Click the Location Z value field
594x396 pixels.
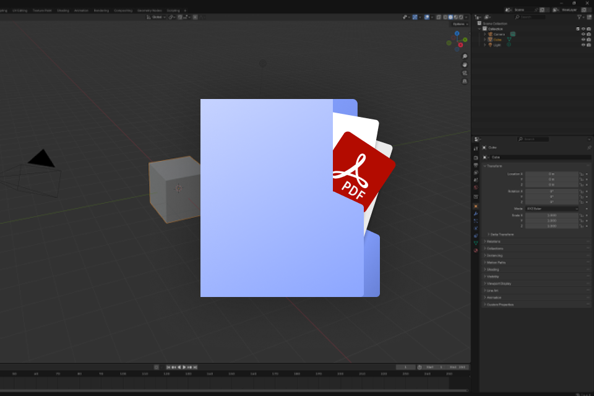coord(551,184)
